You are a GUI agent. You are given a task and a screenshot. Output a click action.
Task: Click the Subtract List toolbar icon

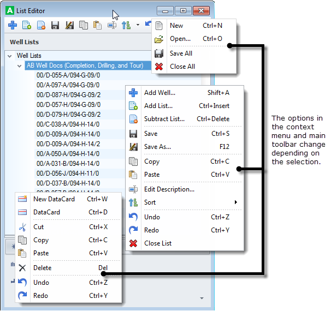coord(41,25)
